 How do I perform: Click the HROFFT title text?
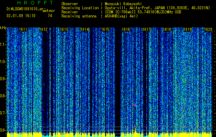pos(35,3)
